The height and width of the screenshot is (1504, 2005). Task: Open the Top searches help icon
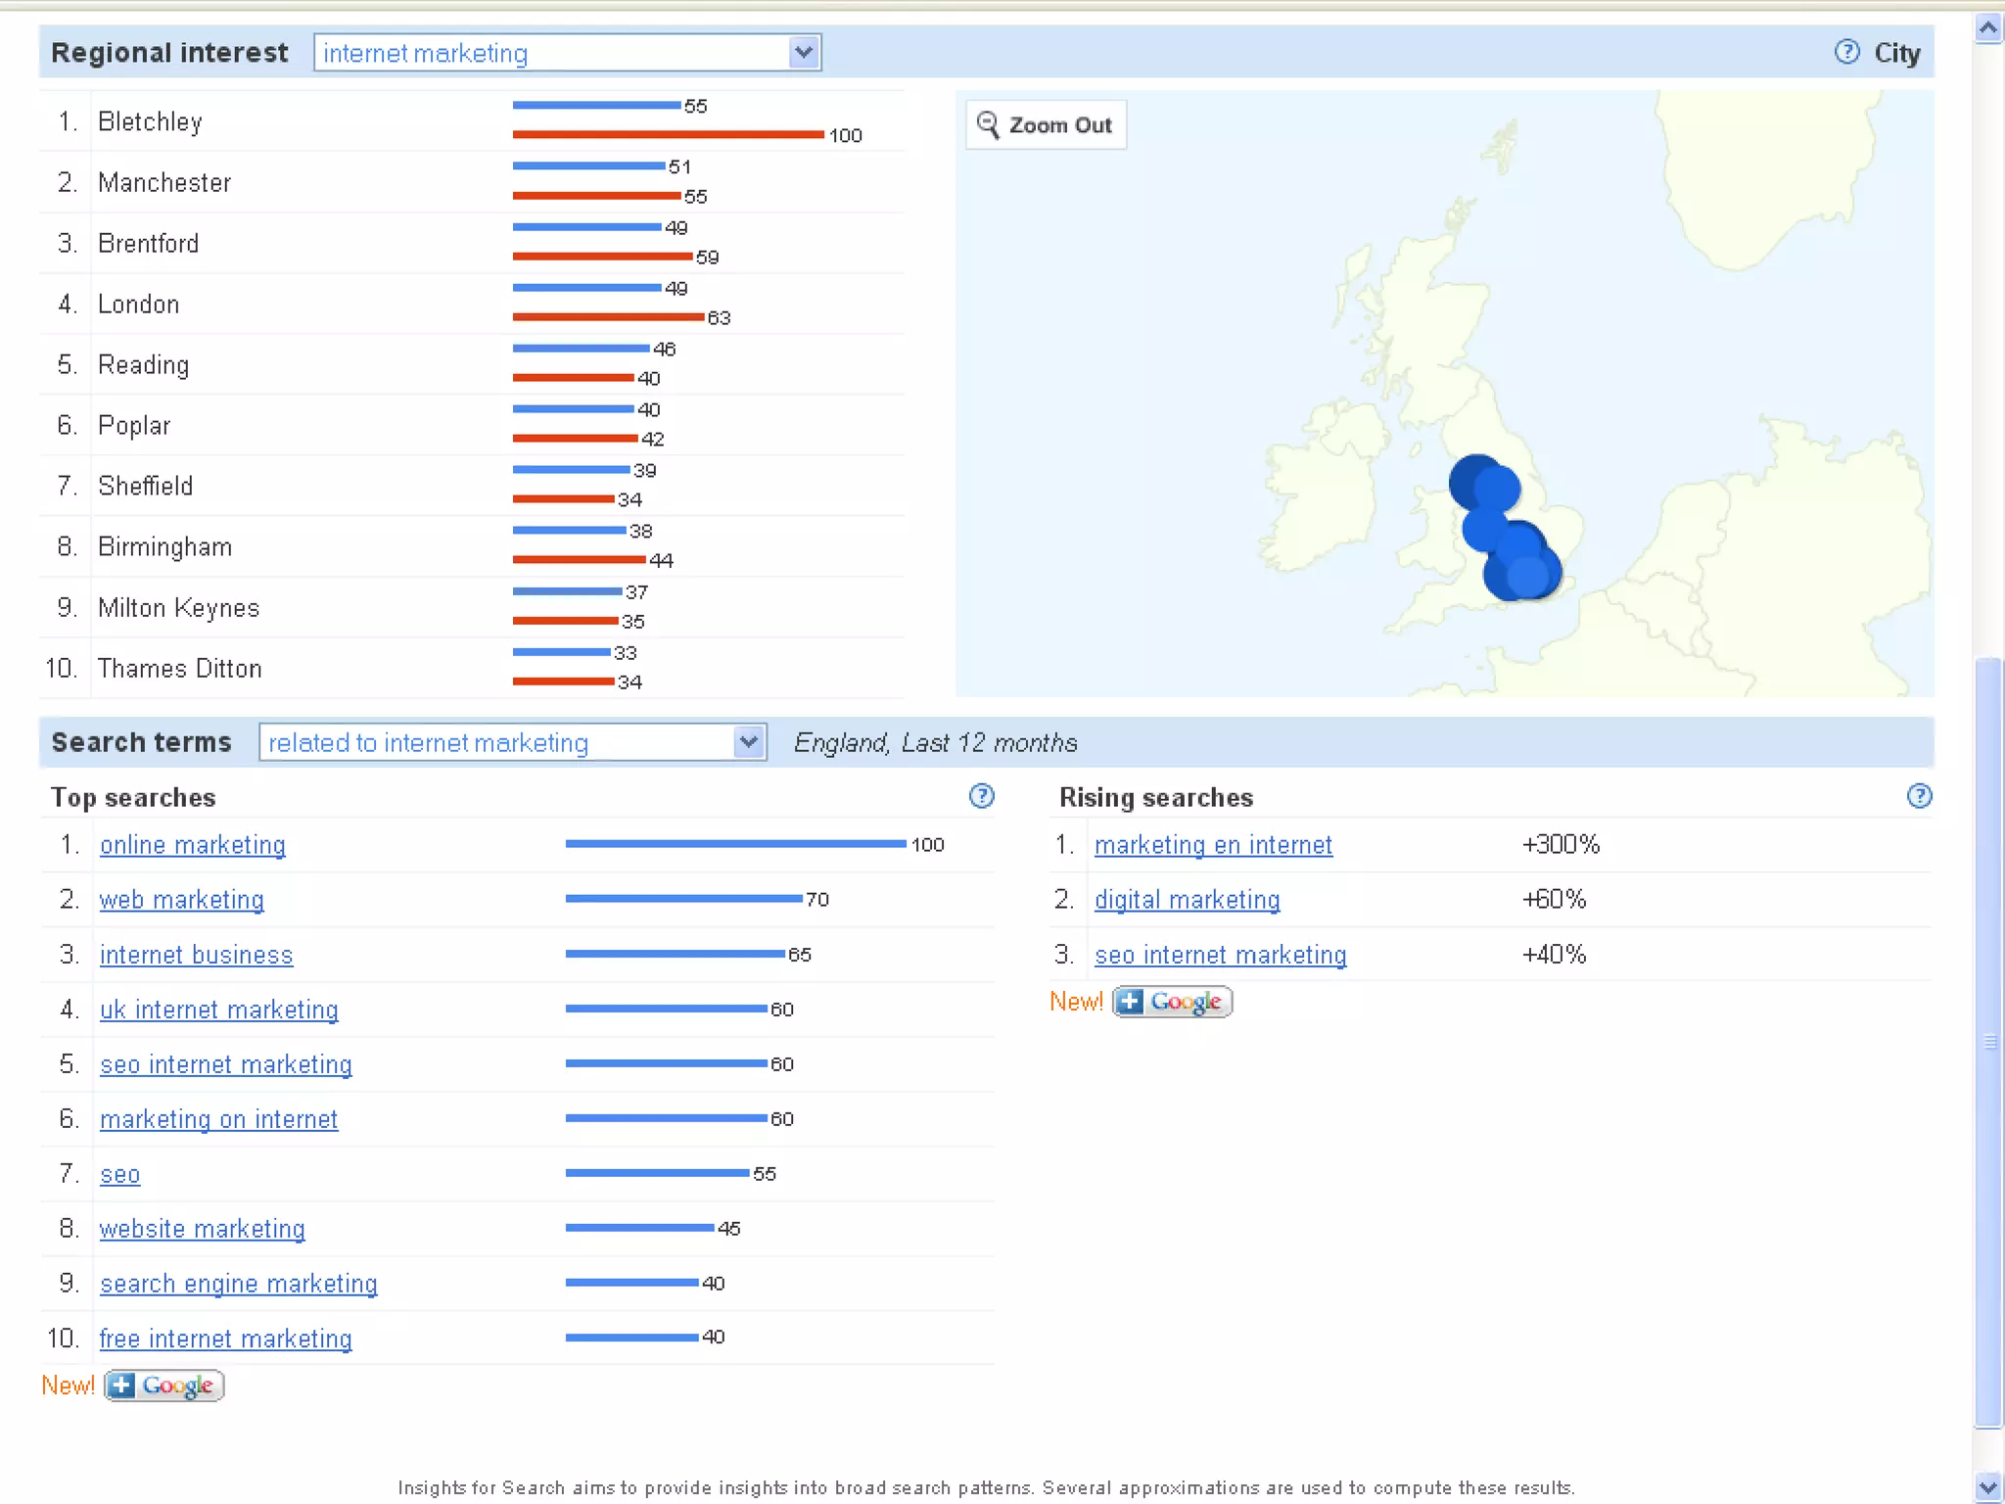click(981, 796)
